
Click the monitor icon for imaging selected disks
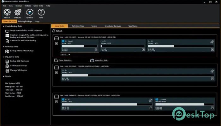(x=7, y=31)
